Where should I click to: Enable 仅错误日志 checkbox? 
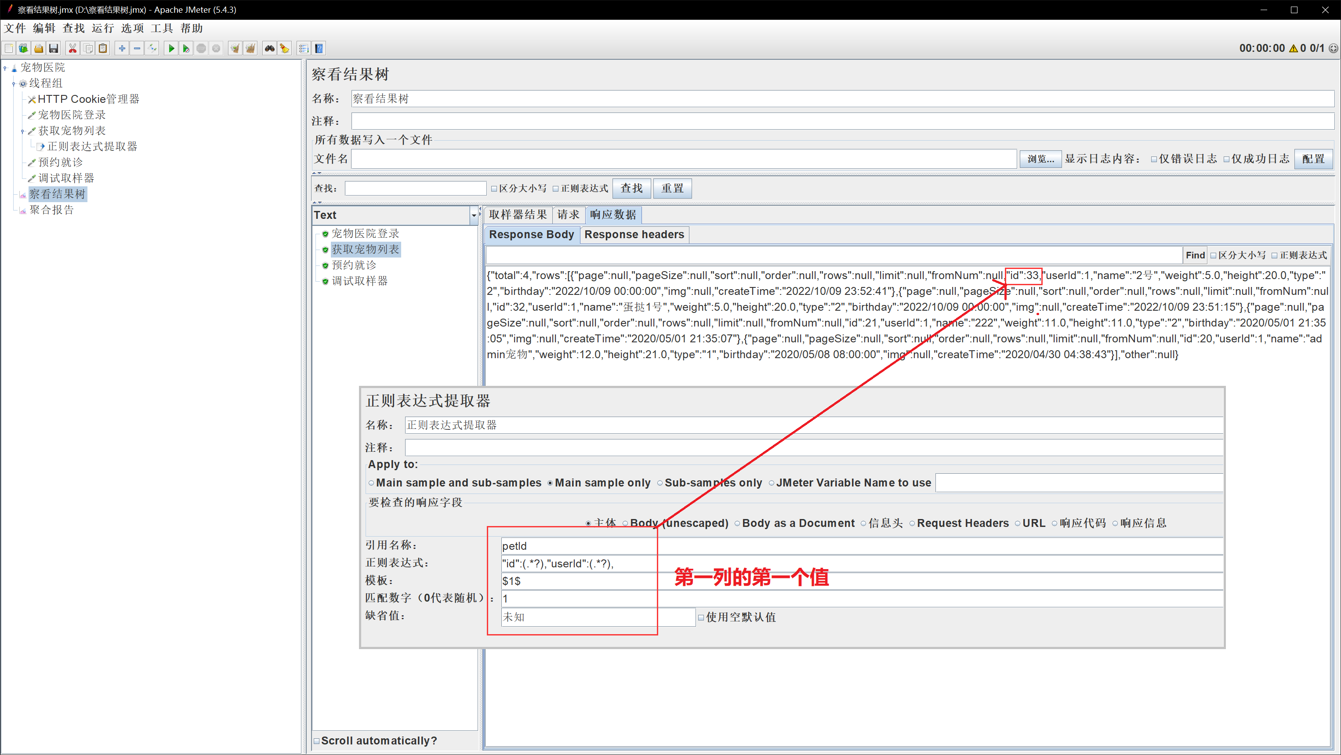tap(1154, 160)
